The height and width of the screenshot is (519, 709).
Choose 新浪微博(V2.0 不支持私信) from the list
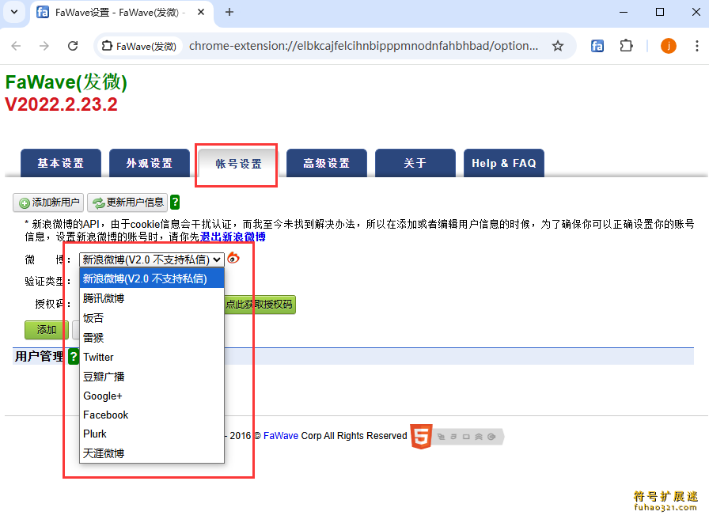(x=152, y=278)
